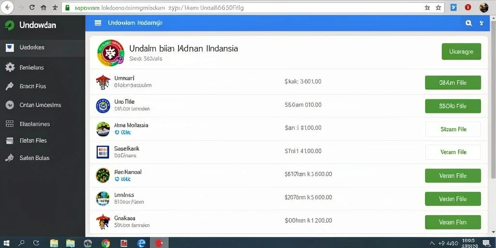Click the Umnkarl row icon

pyautogui.click(x=103, y=82)
